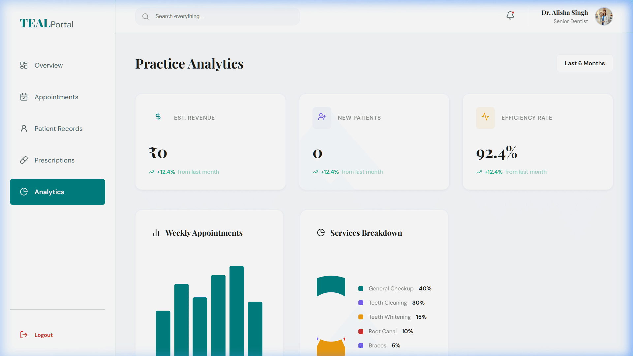Focus the Search everything field

point(218,16)
